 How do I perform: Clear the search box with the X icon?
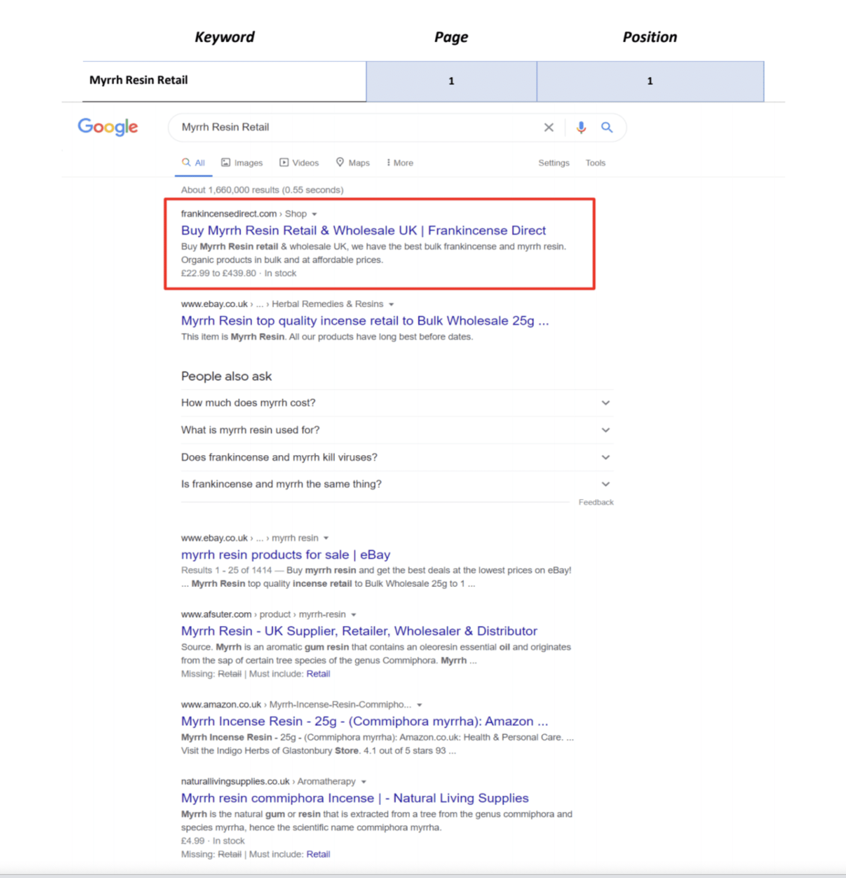tap(549, 127)
